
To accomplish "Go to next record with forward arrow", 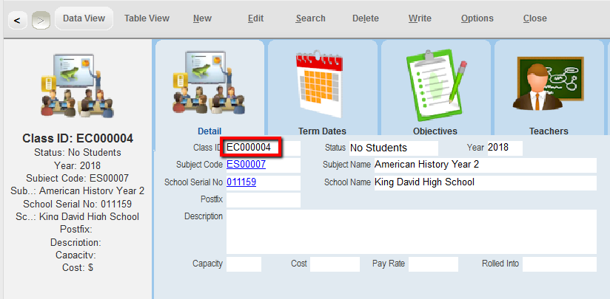I will (x=41, y=20).
